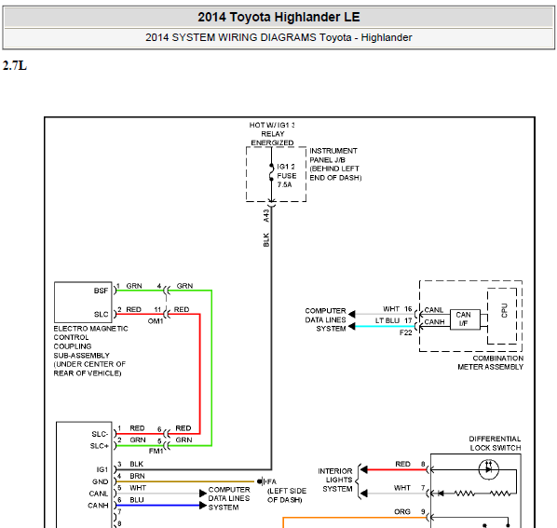
Task: Click 'HOT W/ IG1 RELAY ENERGIZED' text
Action: [272, 134]
